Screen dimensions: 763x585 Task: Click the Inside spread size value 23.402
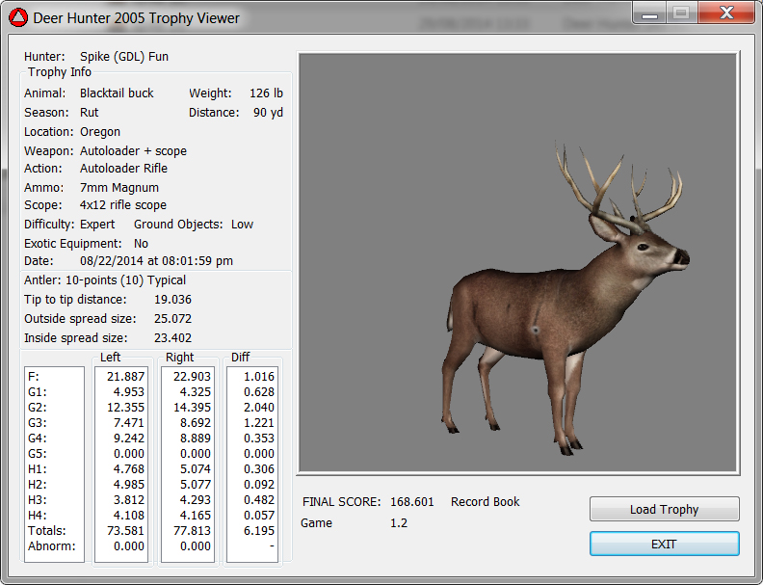point(172,338)
